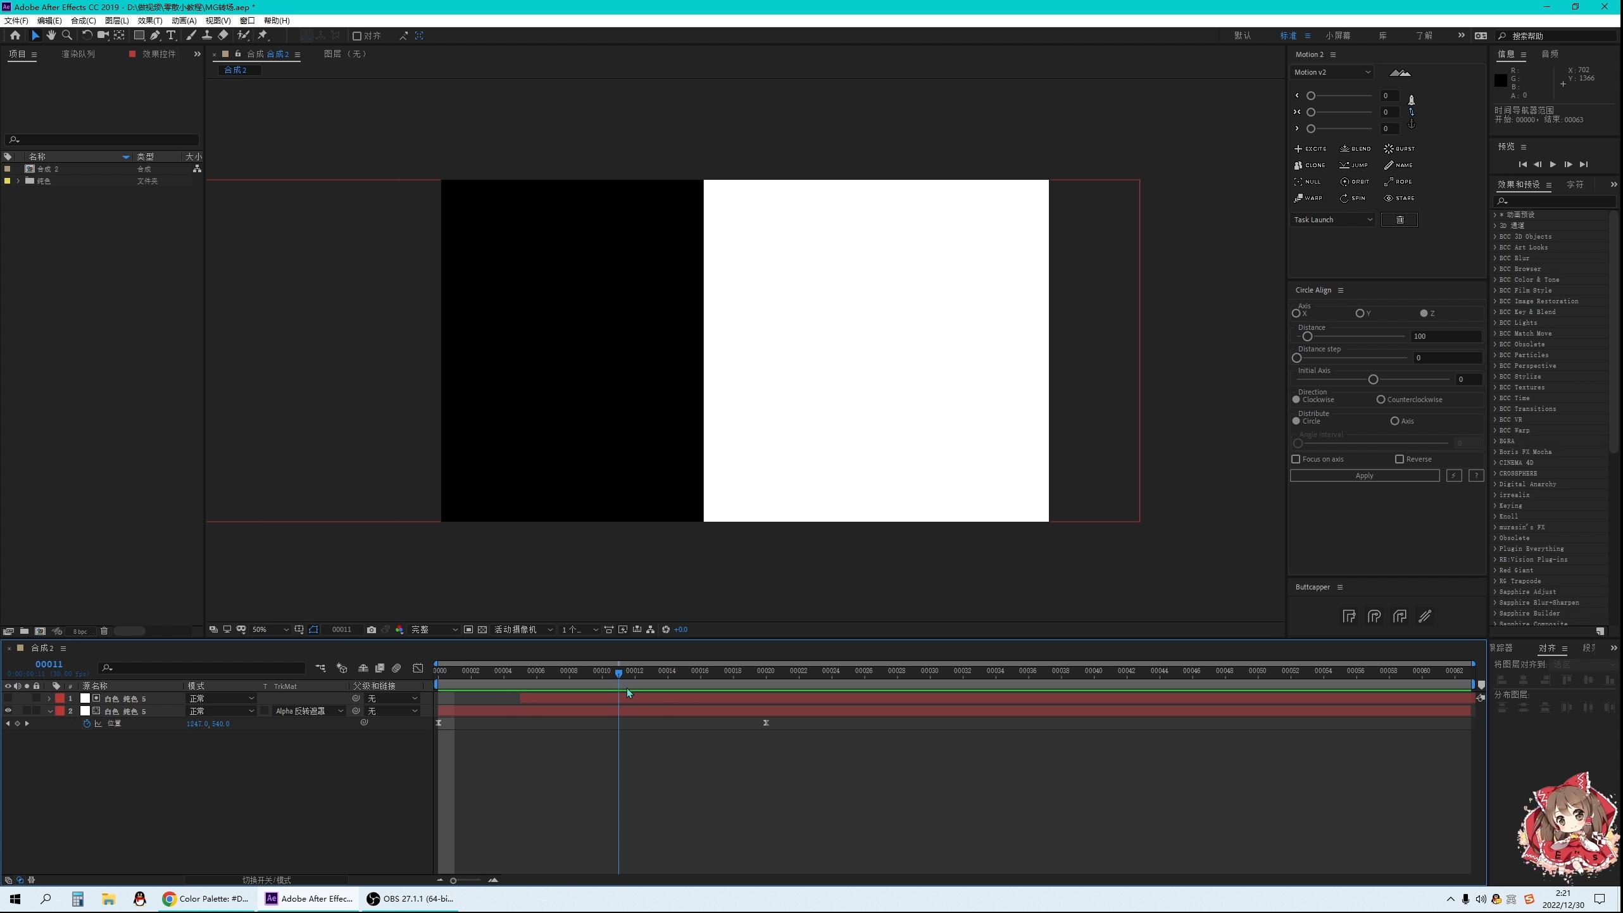Toggle the shy layers switch in timeline
The image size is (1623, 913).
click(363, 668)
